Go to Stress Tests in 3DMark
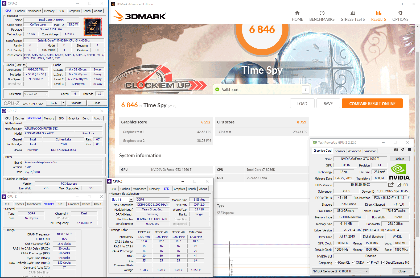Screen dimensions: 420x278 [x=353, y=16]
